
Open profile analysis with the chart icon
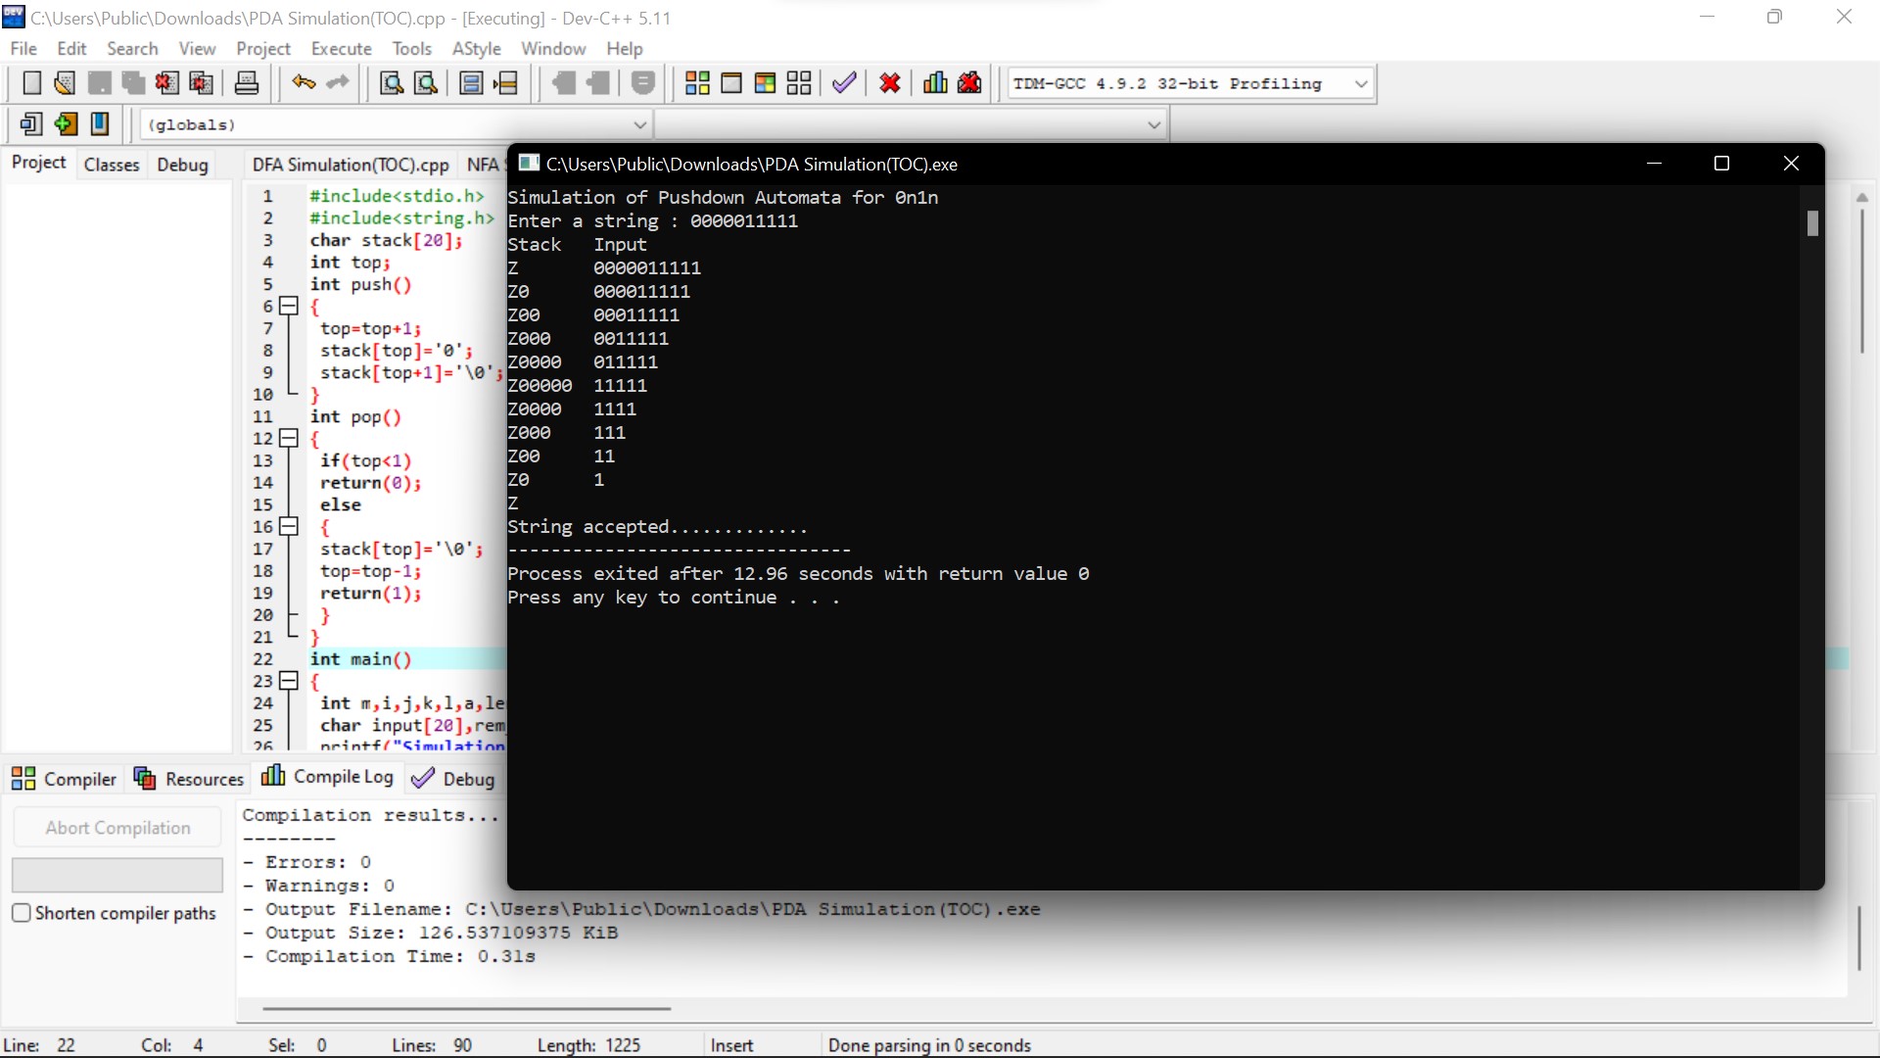pyautogui.click(x=935, y=82)
